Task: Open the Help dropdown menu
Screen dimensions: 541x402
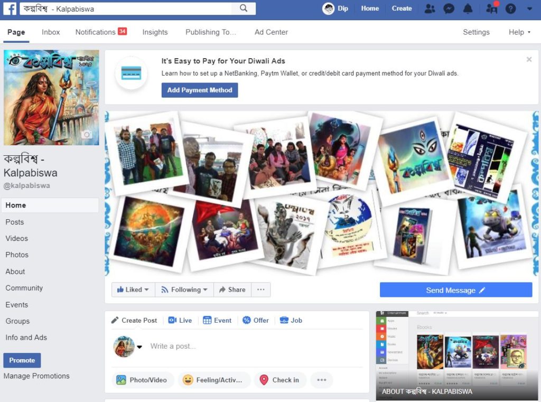Action: point(519,32)
